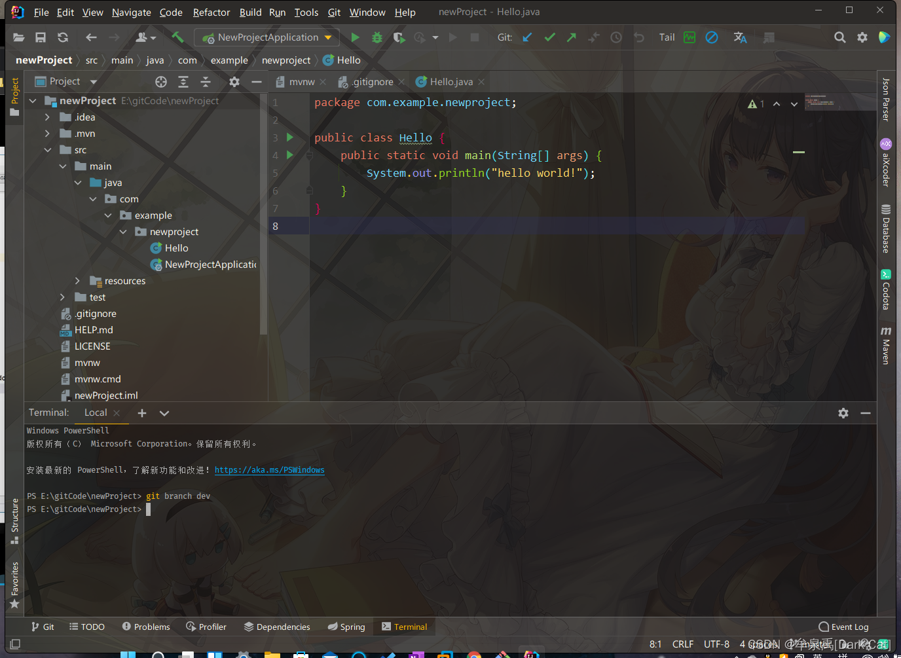Open Project panel options gear

(x=234, y=82)
